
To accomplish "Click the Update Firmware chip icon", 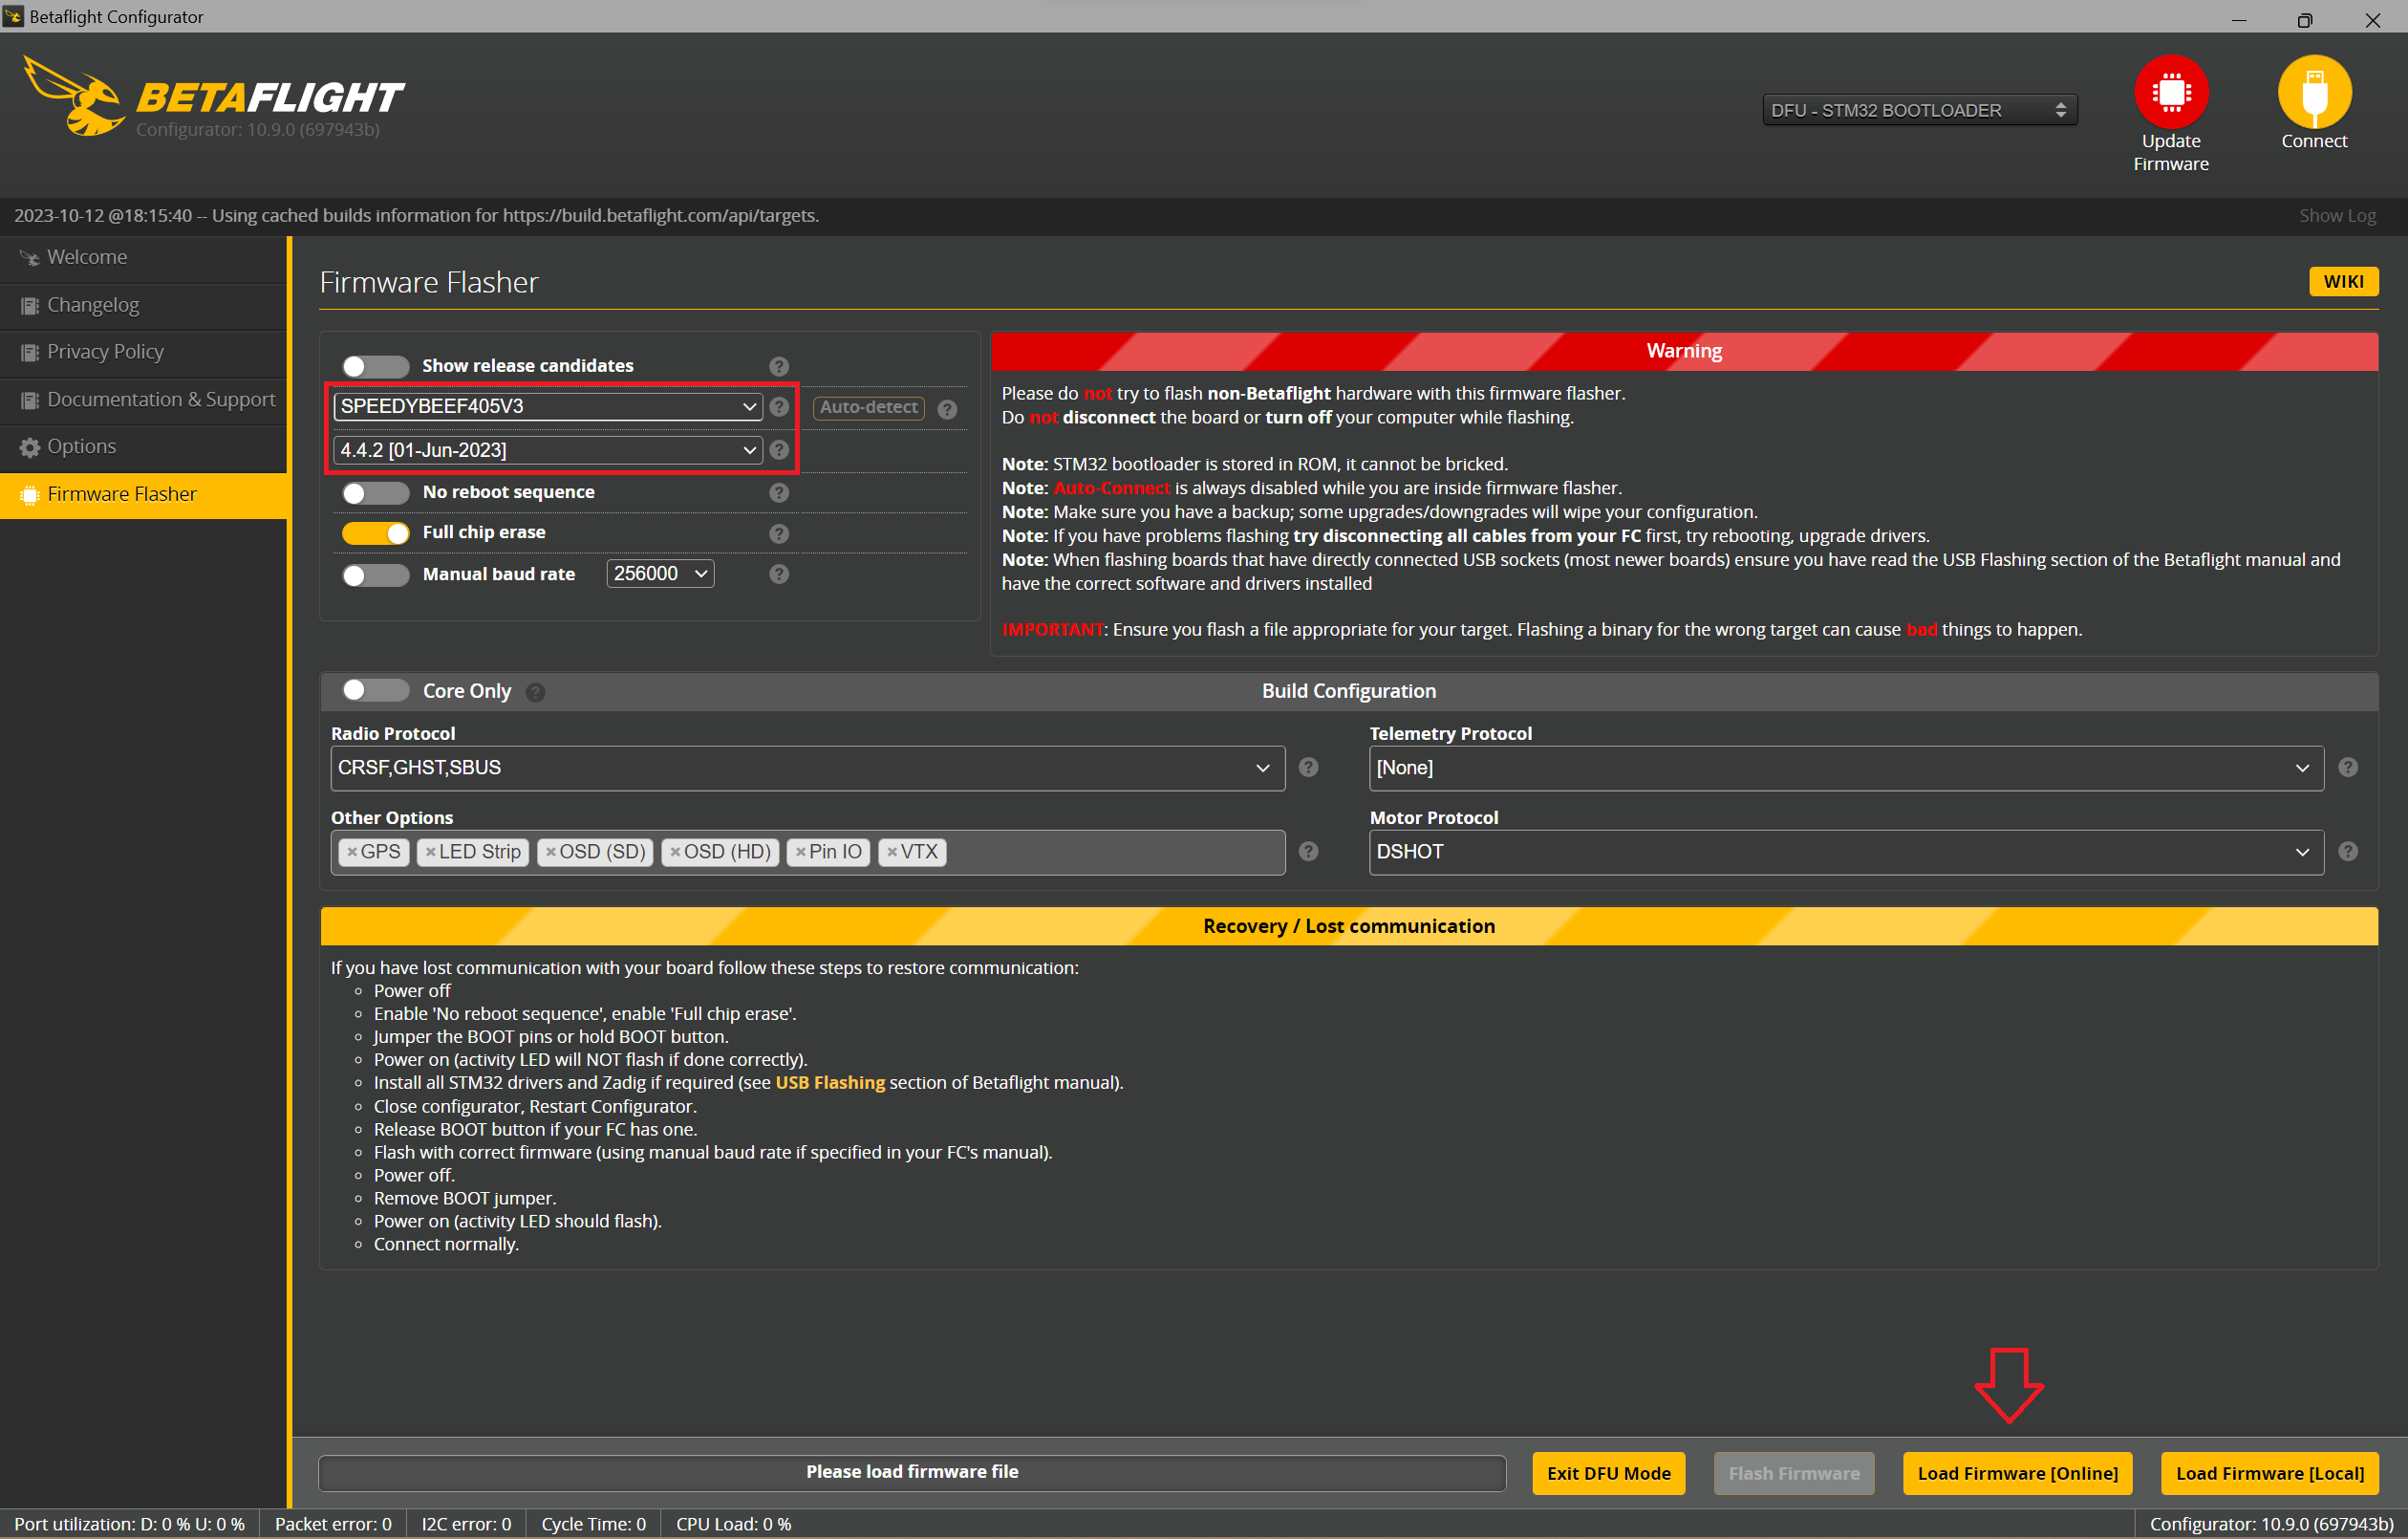I will coord(2170,91).
